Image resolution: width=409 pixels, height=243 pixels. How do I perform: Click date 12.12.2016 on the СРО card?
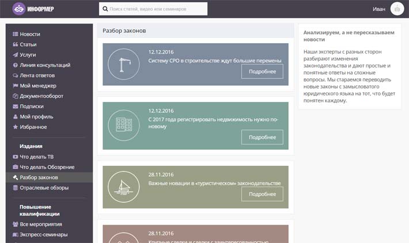click(x=161, y=52)
